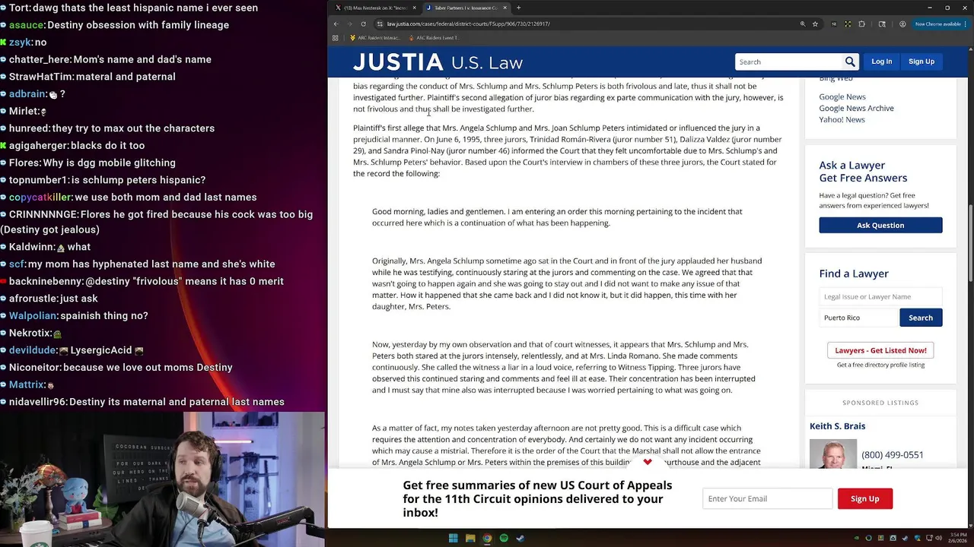Screen dimensions: 974x547
Task: Open ARC Raiders Event T... bookmark
Action: (433, 37)
